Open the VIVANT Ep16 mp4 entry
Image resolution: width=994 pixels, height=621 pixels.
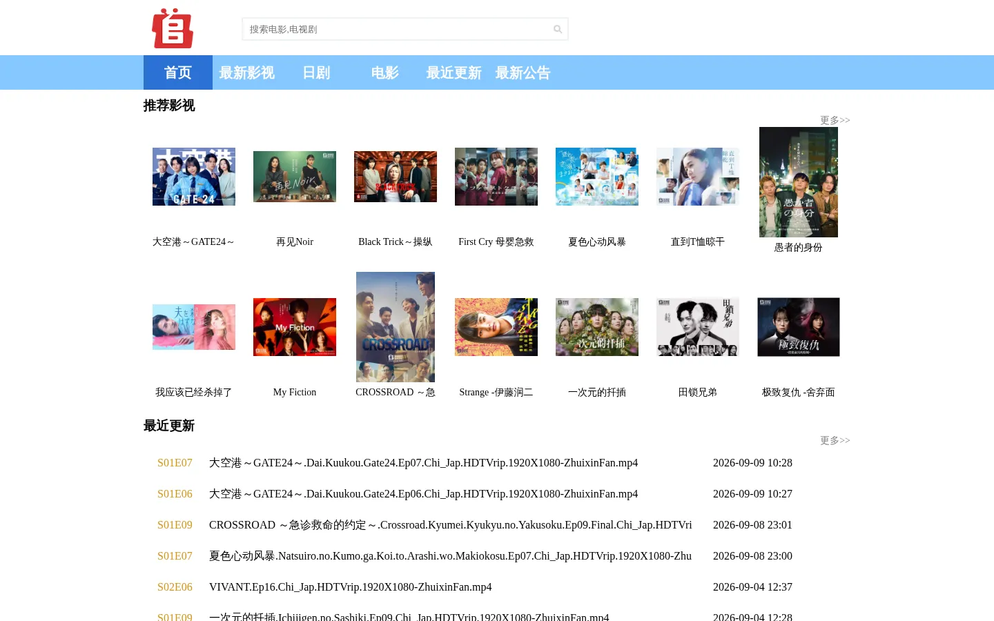tap(351, 587)
